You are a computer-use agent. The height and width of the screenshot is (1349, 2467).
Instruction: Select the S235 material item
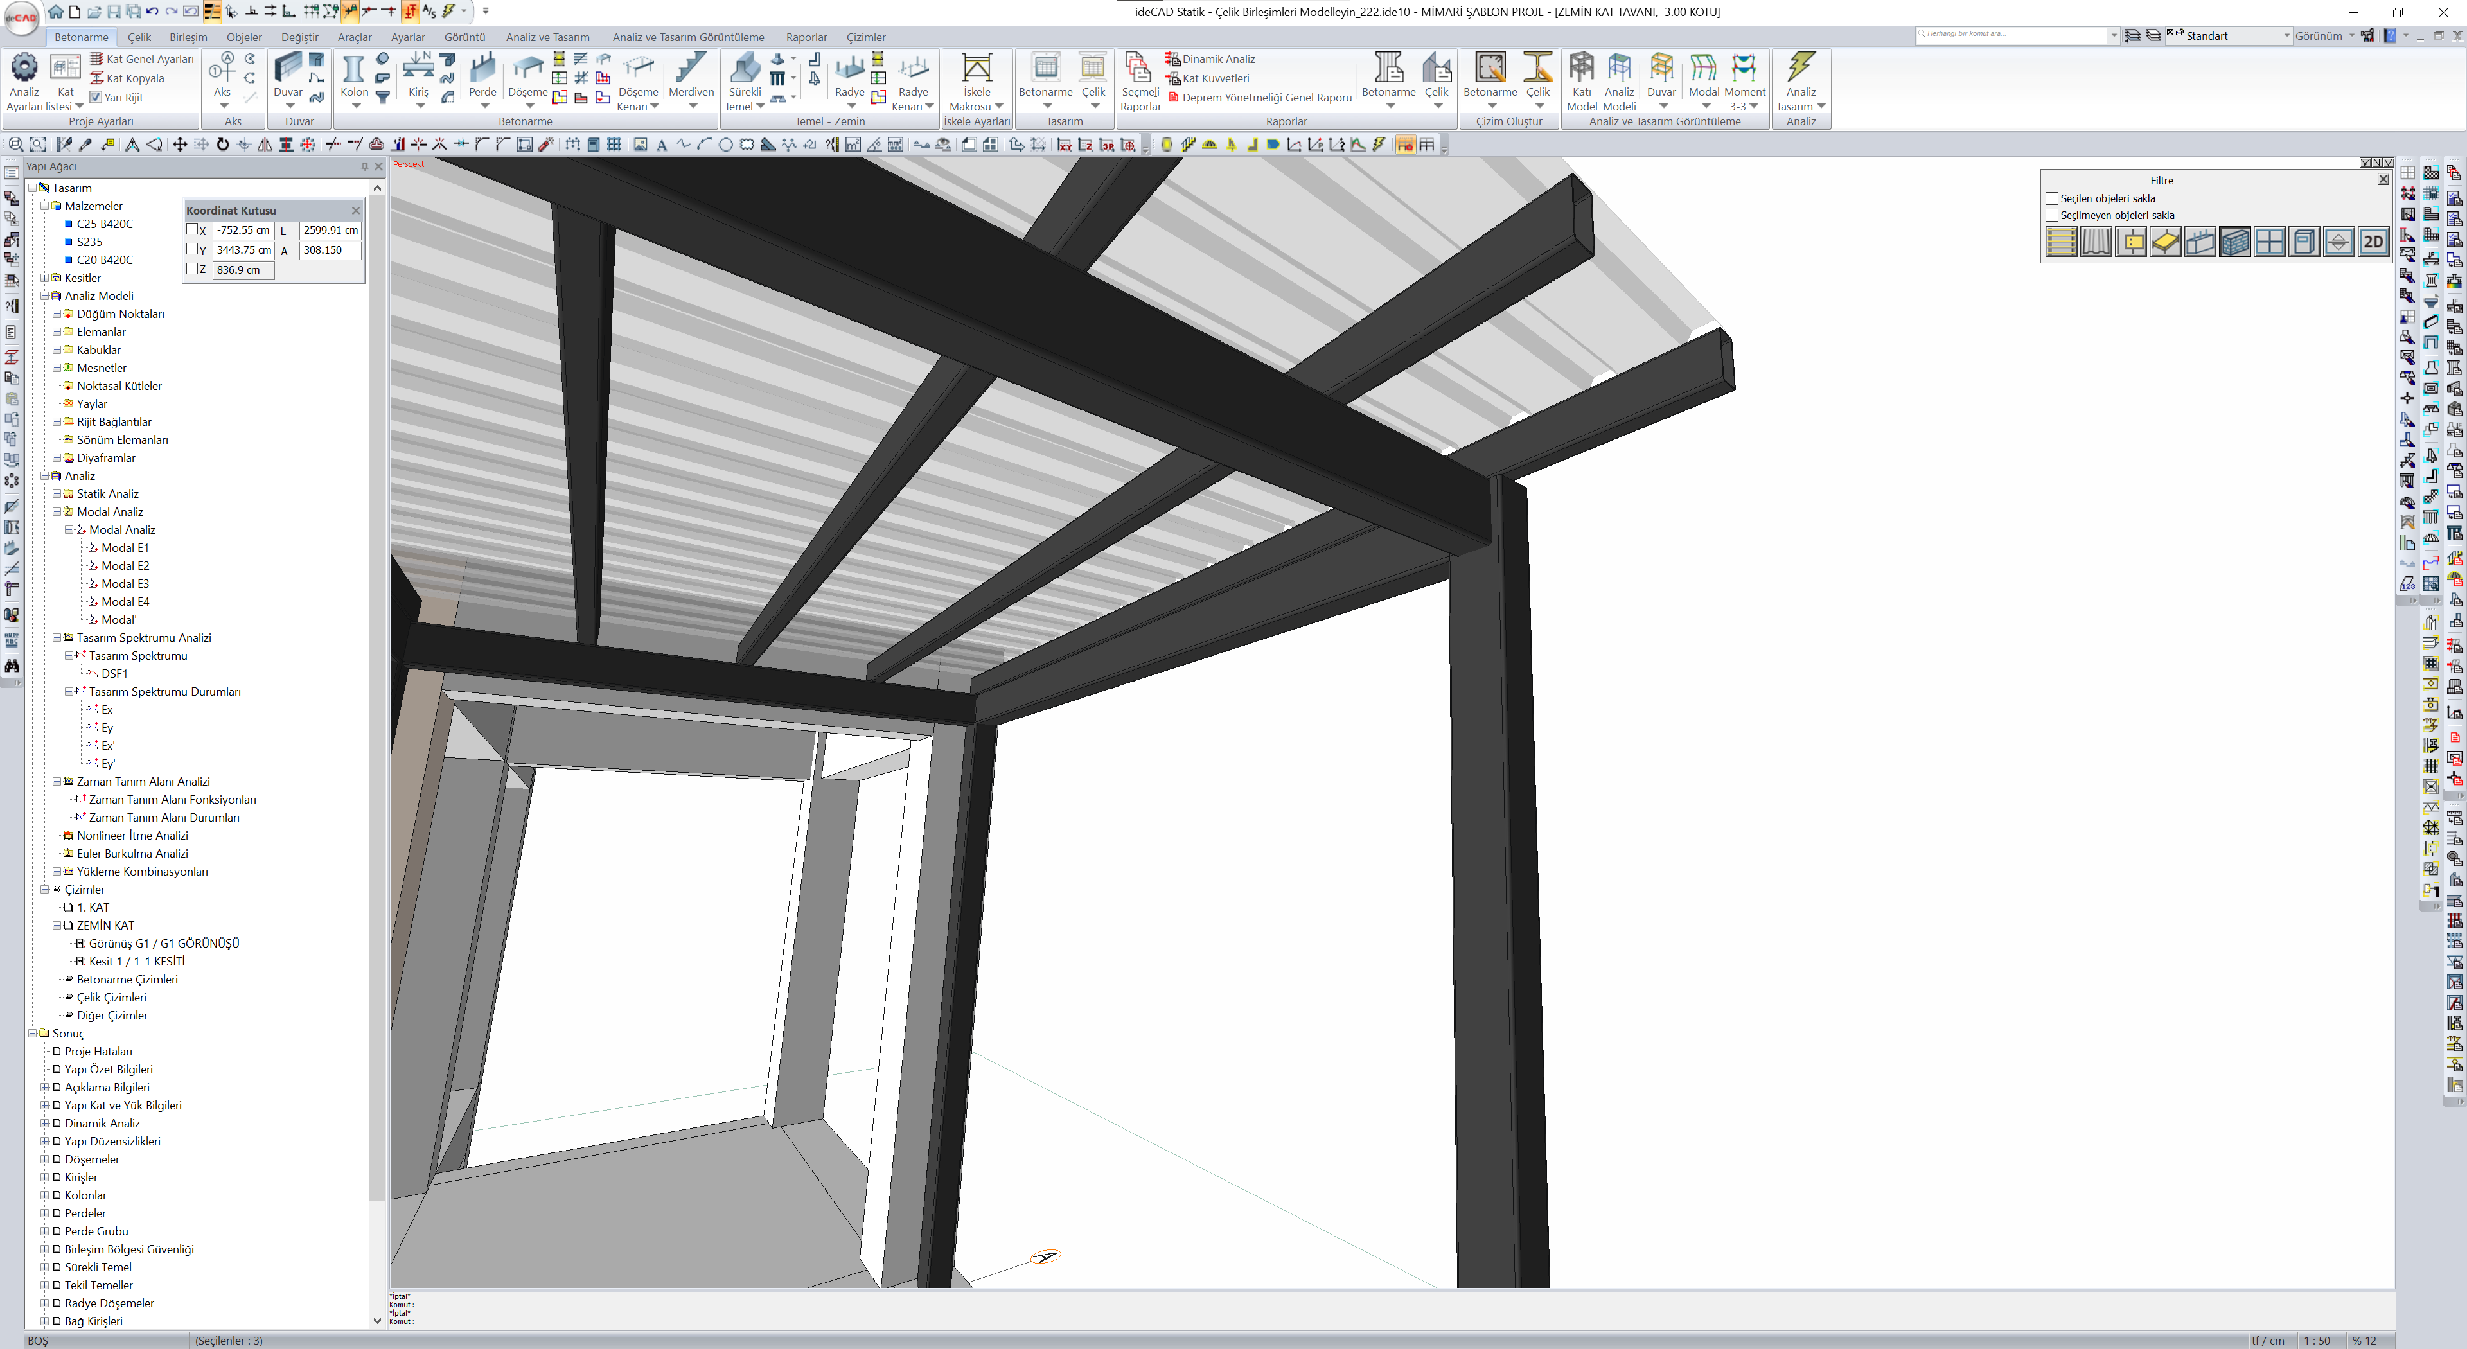point(89,242)
